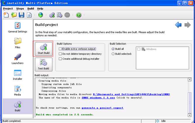Click build output scrollbar down arrow
Viewport: 195px width, 123px height.
click(x=189, y=115)
